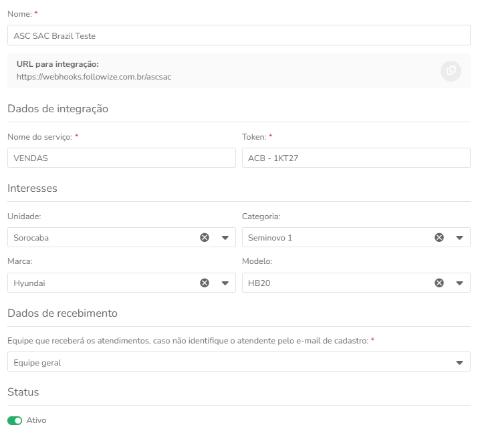Image resolution: width=478 pixels, height=429 pixels.
Task: Click inside the Token input field
Action: point(356,158)
